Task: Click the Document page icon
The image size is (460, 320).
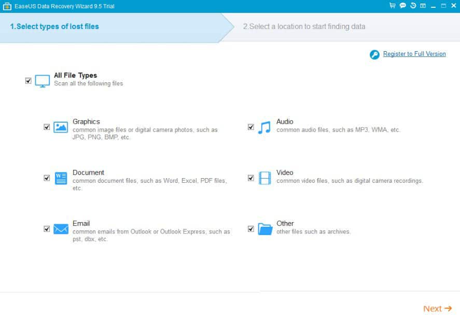Action: (x=61, y=178)
